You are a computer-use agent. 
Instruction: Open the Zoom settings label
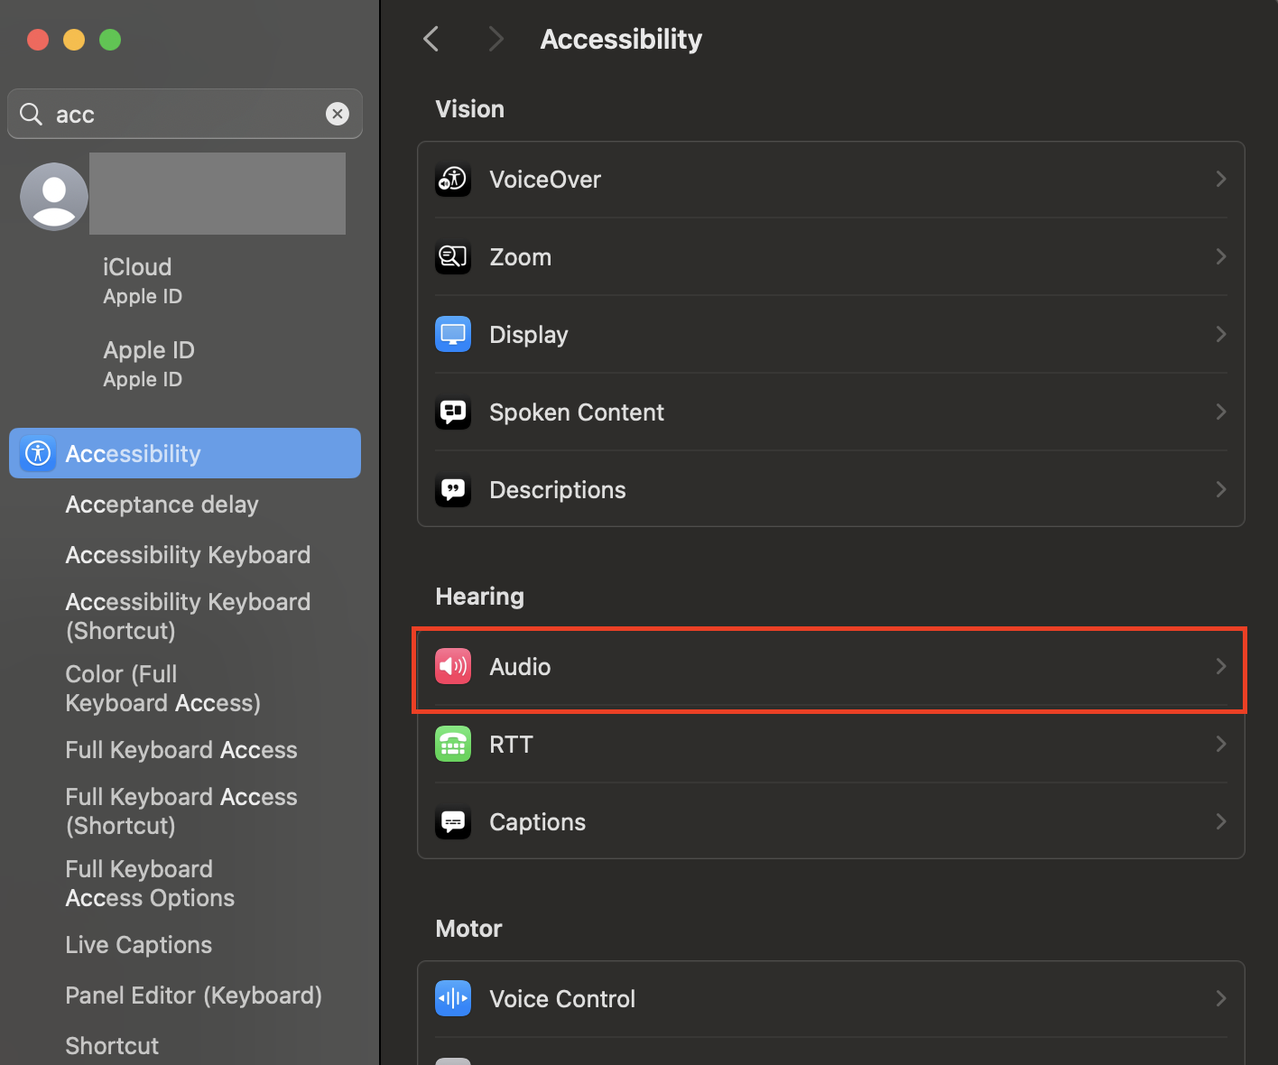(x=520, y=256)
